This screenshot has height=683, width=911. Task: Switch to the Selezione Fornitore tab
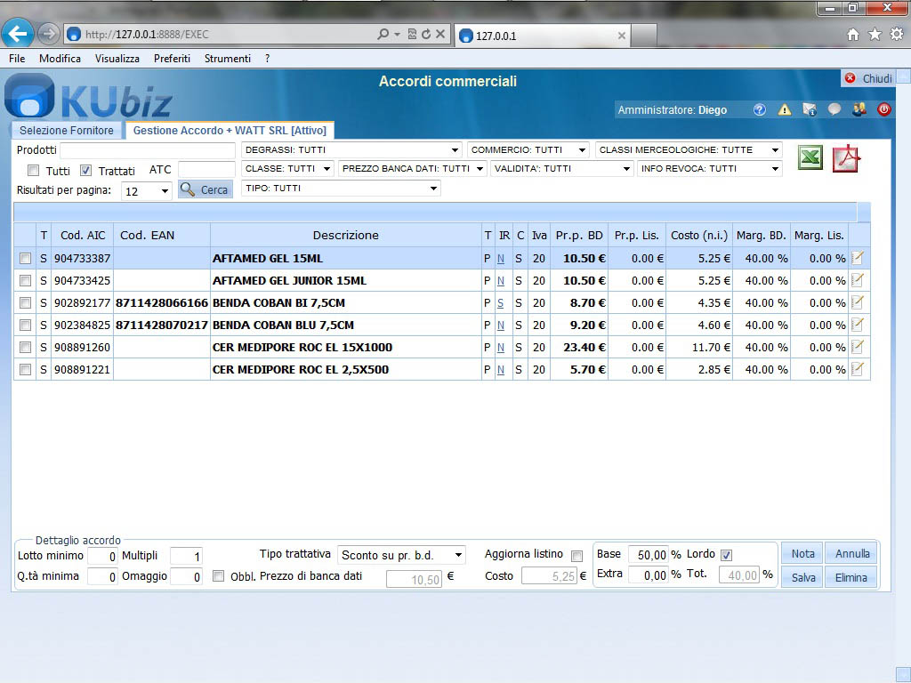point(67,131)
